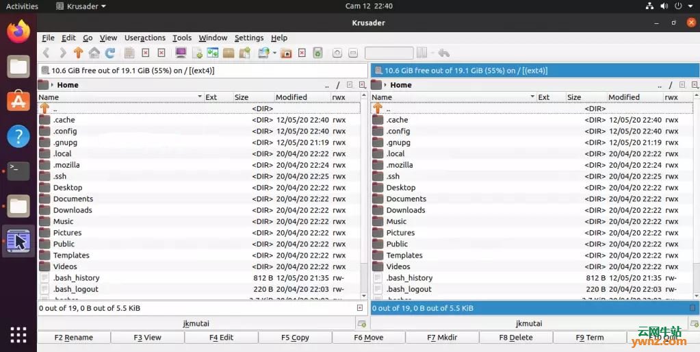700x352 pixels.
Task: Open the terminal monitor icon in toolbar
Action: click(181, 53)
